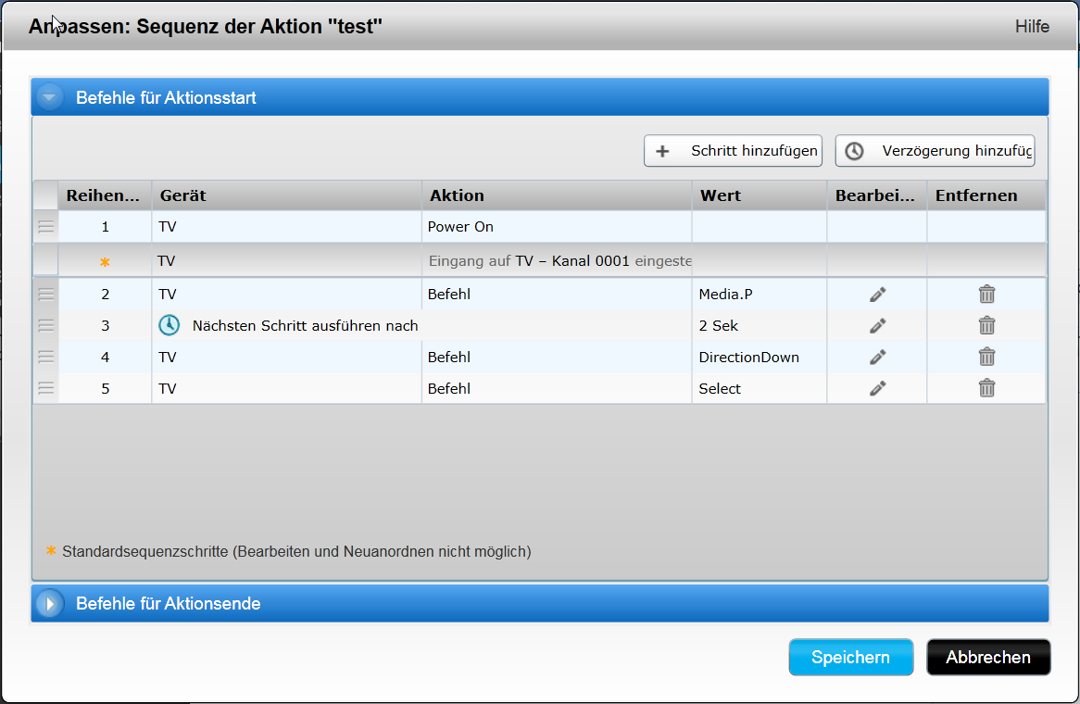Click Schritt hinzufügen button

coord(733,151)
